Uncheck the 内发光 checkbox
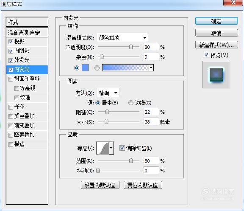244x211 pixels. pyautogui.click(x=11, y=70)
